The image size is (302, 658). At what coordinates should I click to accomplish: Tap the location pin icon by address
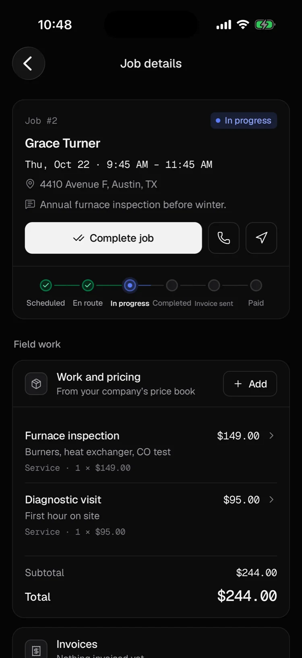(30, 184)
